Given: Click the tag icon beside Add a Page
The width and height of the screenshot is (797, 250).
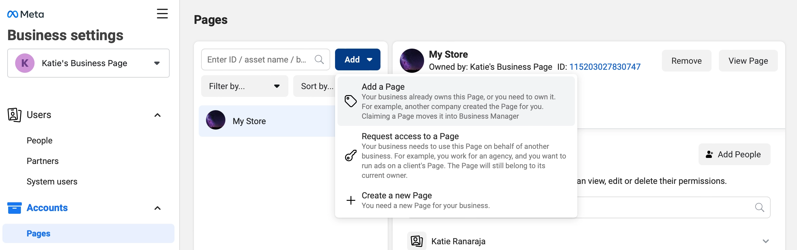Looking at the screenshot, I should click(x=350, y=101).
